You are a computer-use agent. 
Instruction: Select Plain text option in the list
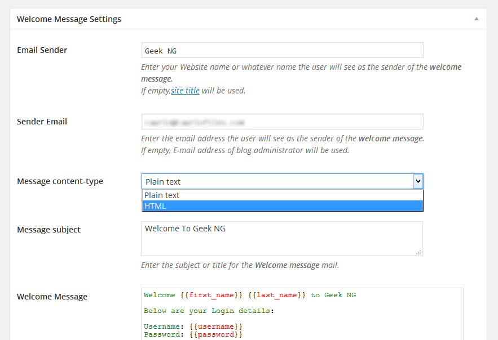point(283,195)
